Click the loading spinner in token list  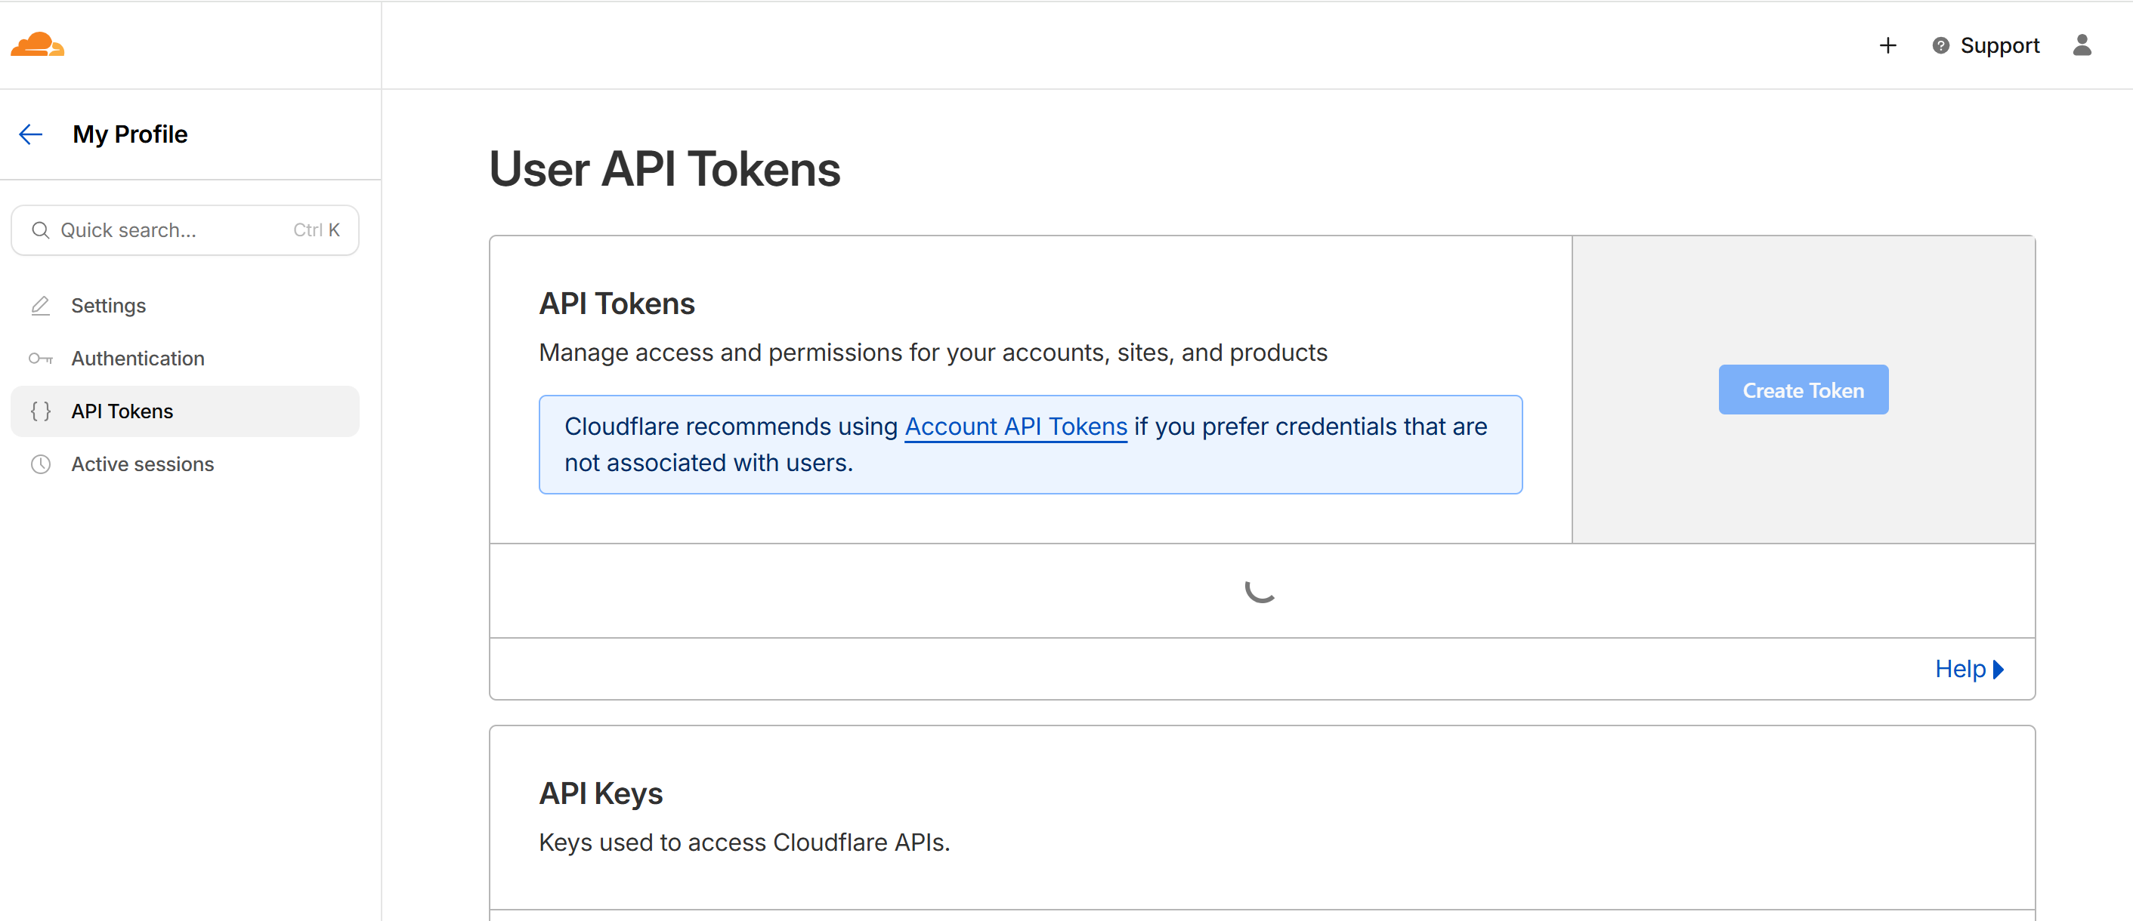pyautogui.click(x=1260, y=590)
